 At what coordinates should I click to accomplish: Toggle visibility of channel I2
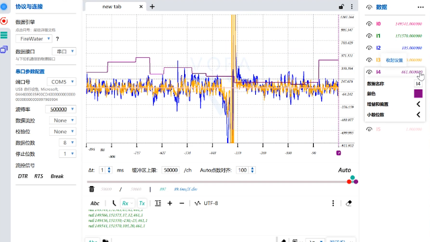[369, 48]
